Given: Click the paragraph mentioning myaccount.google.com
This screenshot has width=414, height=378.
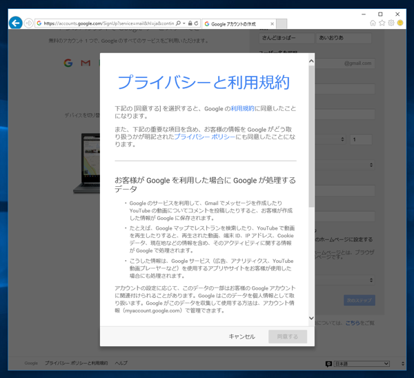Looking at the screenshot, I should point(205,299).
